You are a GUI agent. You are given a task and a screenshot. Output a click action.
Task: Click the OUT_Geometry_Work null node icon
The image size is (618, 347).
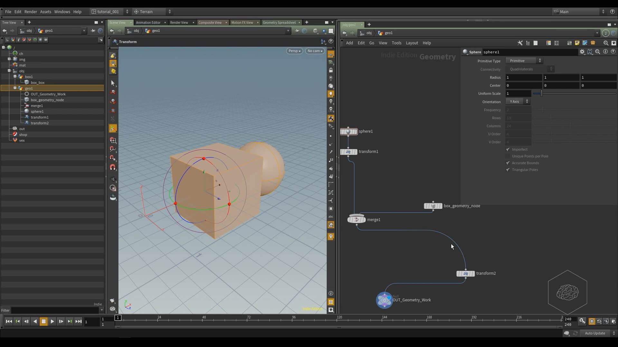coord(384,300)
